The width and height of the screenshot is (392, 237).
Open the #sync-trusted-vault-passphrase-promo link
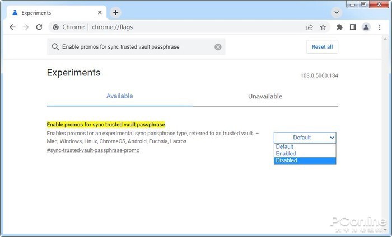[x=94, y=150]
